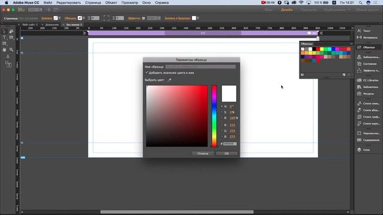383x215 pixels.
Task: Select the Anchor link tool
Action: [8, 56]
